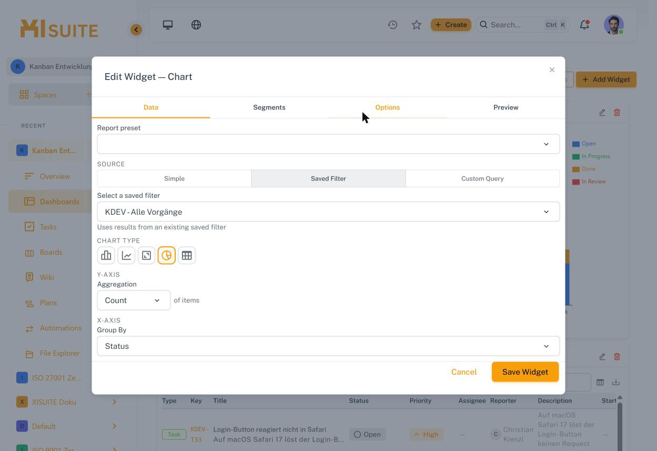
Task: Choose the scatter chart type icon
Action: 146,255
